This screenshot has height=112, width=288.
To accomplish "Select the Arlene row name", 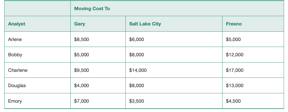I will pos(15,39).
